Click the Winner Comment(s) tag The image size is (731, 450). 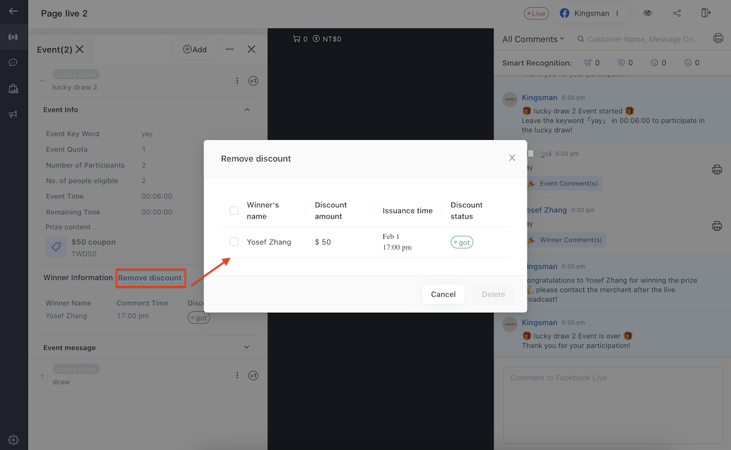click(566, 240)
